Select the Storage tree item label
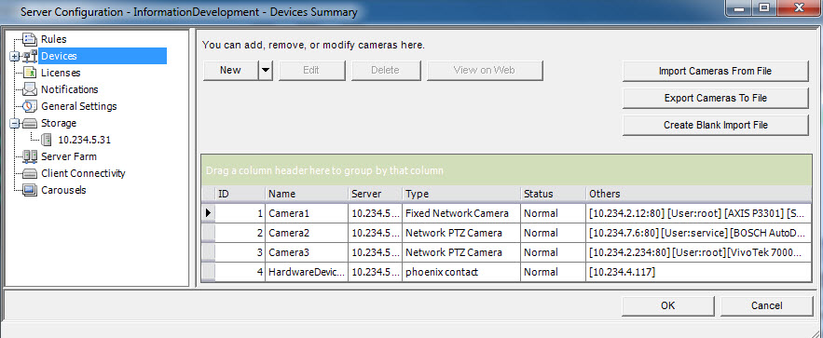The height and width of the screenshot is (338, 823). 59,123
